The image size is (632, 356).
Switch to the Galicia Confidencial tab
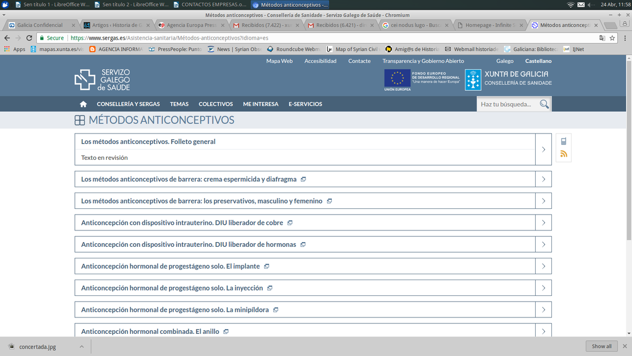40,25
